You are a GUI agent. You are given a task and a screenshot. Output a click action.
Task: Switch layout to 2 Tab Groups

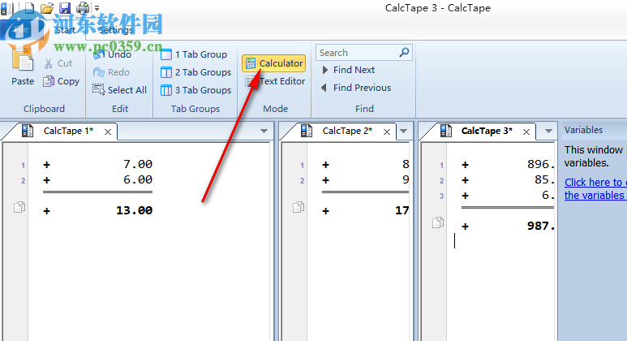195,72
